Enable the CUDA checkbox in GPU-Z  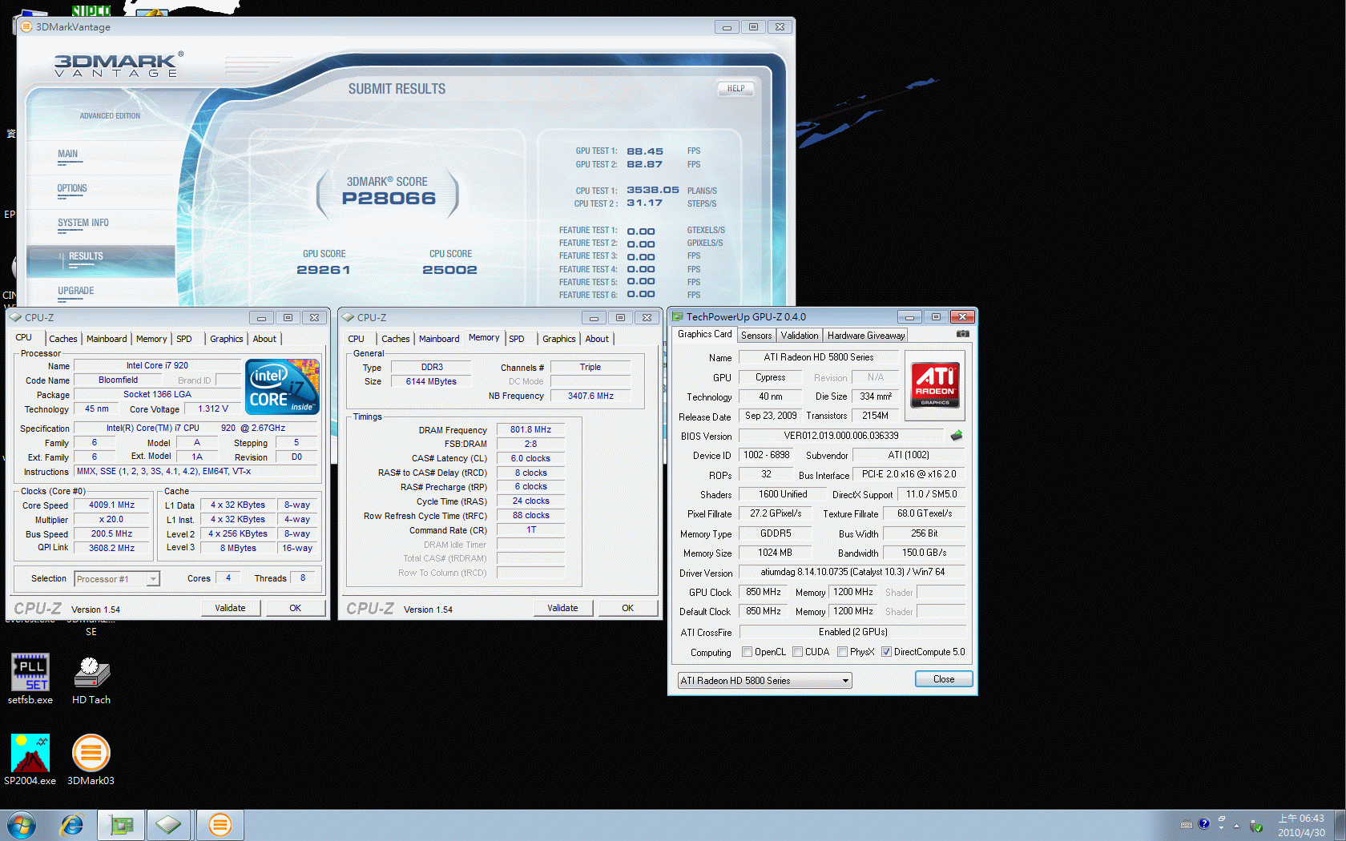point(798,652)
